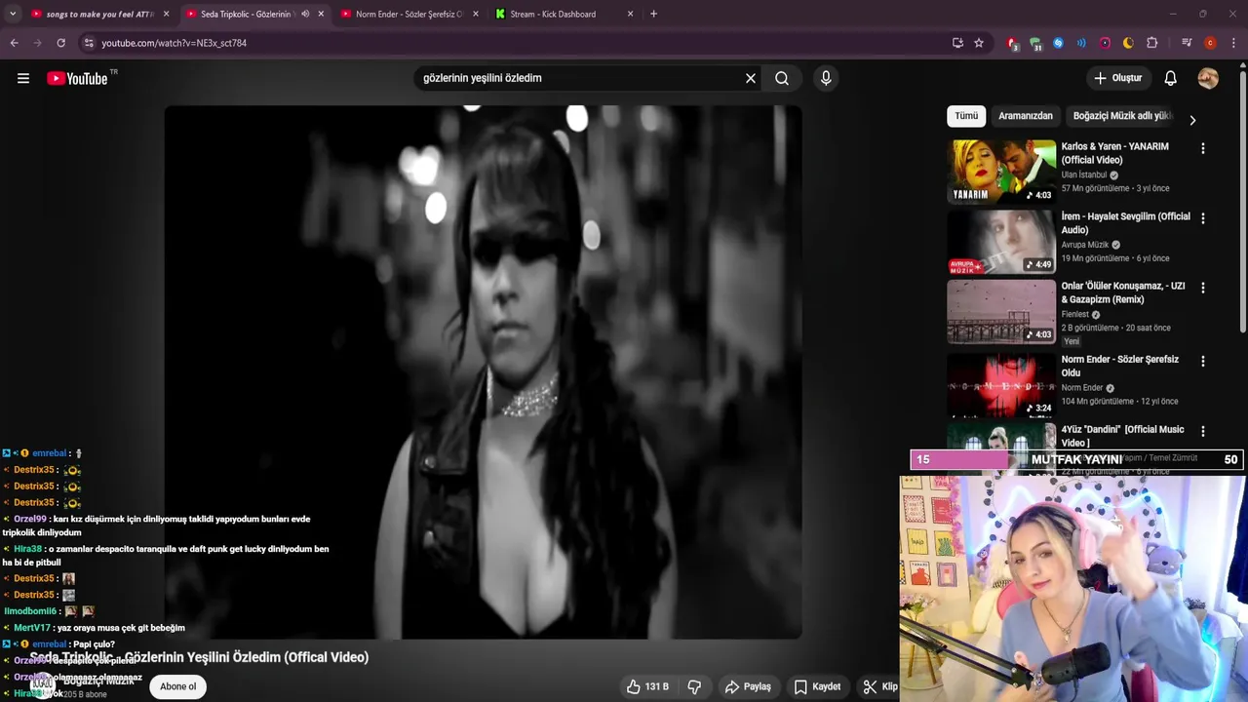
Task: Mute the Seda Tripkolic tab audio icon
Action: pyautogui.click(x=305, y=14)
